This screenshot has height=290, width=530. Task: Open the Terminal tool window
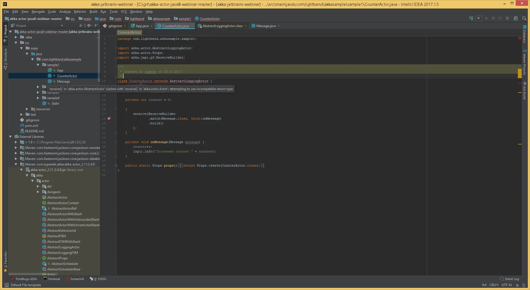click(52, 279)
